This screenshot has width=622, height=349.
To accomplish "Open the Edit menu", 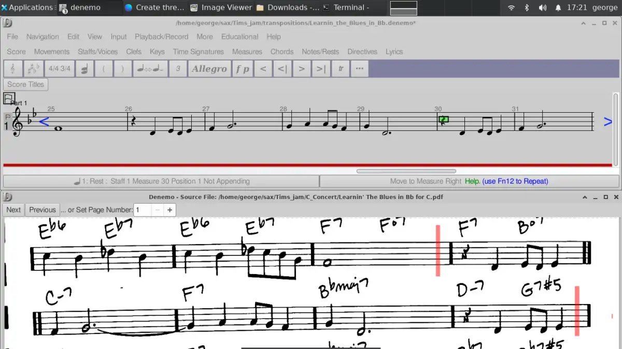I will 74,37.
